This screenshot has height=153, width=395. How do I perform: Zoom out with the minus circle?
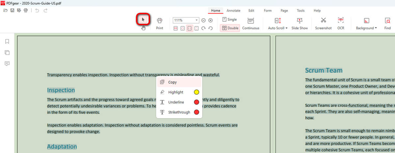[x=203, y=20]
